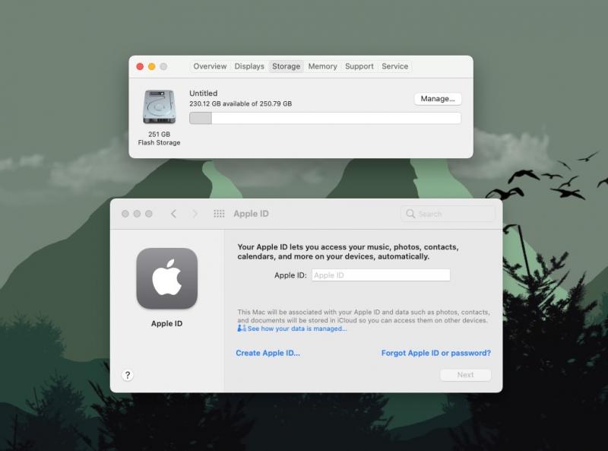The height and width of the screenshot is (451, 608).
Task: Click the Manage... button
Action: pyautogui.click(x=438, y=99)
